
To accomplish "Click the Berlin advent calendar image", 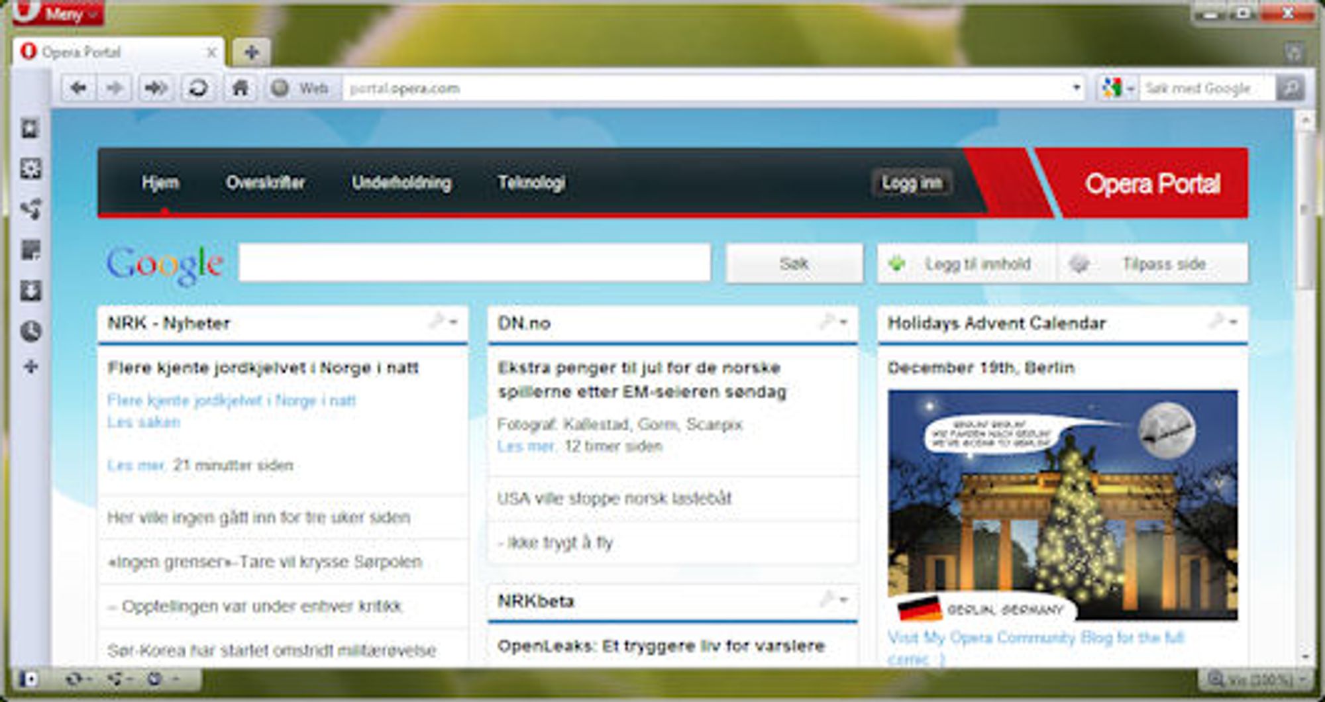I will click(x=1063, y=505).
